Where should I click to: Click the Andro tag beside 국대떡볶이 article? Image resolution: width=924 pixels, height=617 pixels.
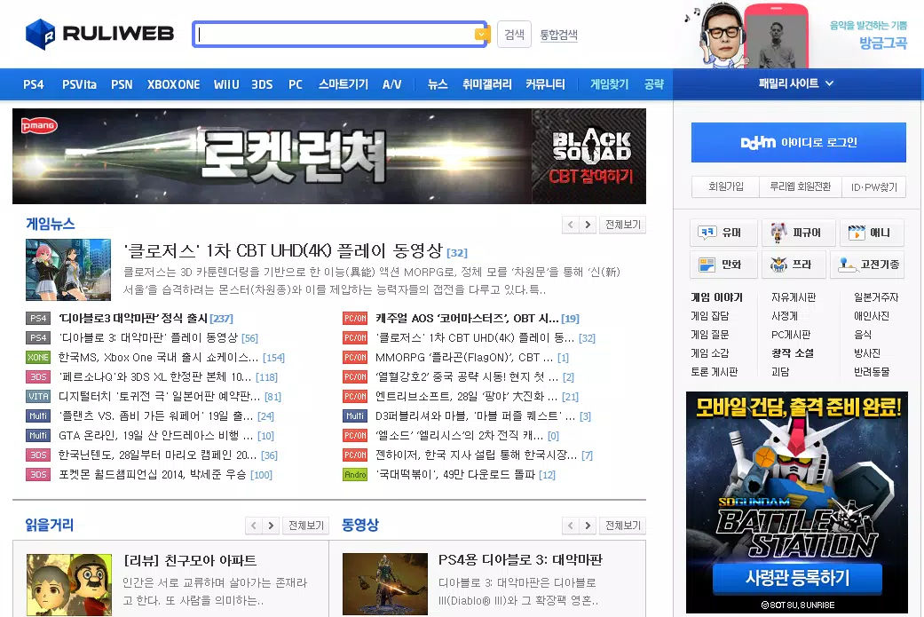click(355, 474)
